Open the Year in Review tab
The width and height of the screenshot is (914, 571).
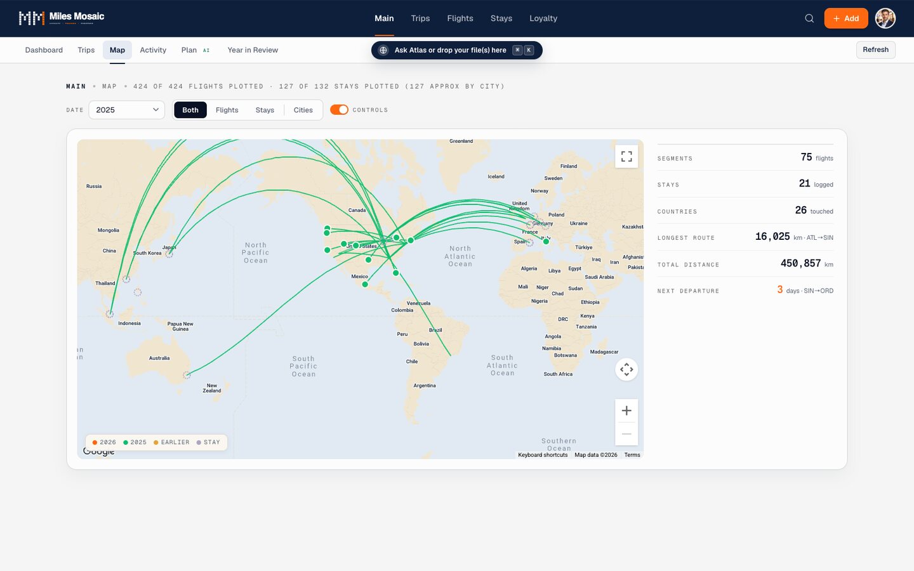click(253, 50)
